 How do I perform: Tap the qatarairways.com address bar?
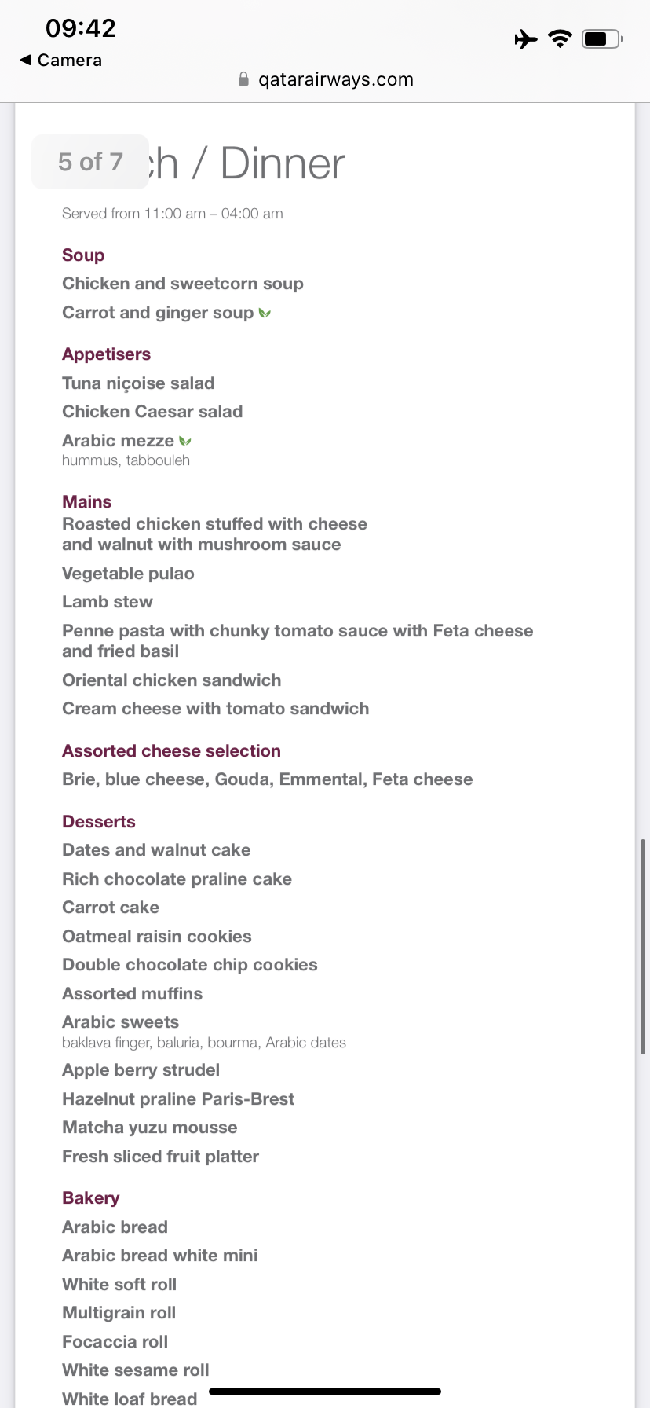coord(335,79)
